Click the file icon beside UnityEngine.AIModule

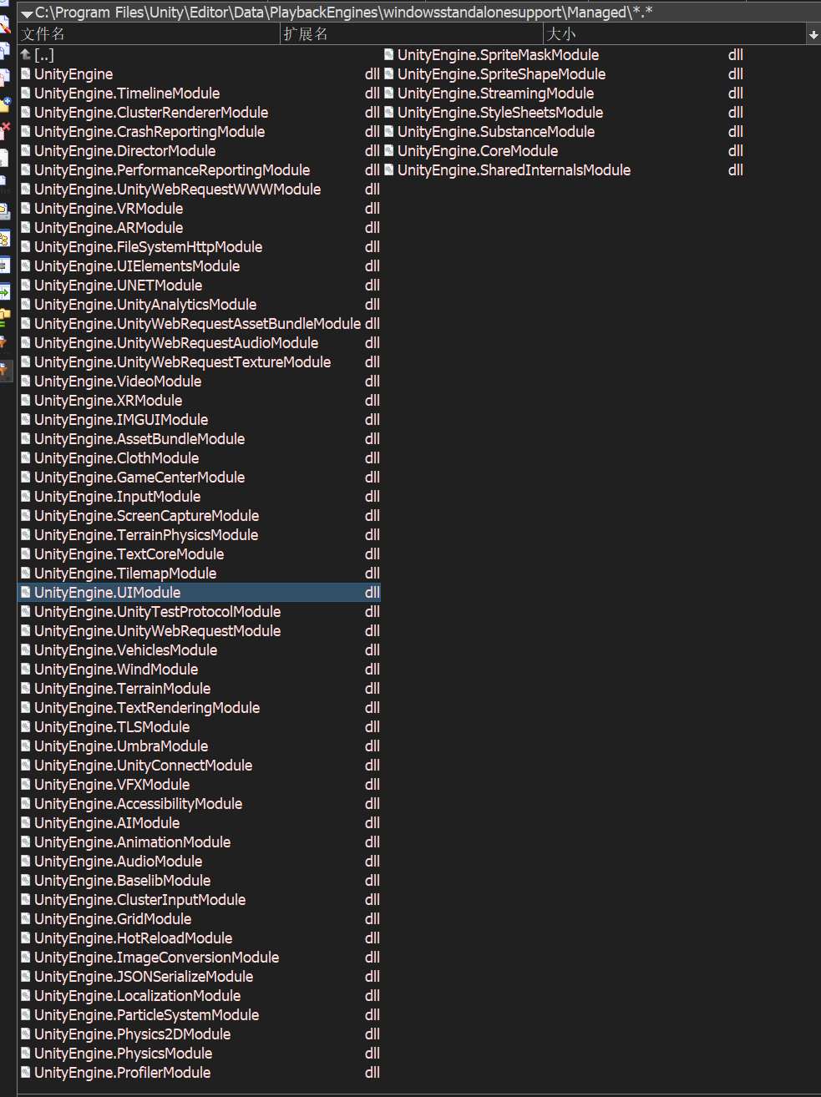pyautogui.click(x=26, y=822)
